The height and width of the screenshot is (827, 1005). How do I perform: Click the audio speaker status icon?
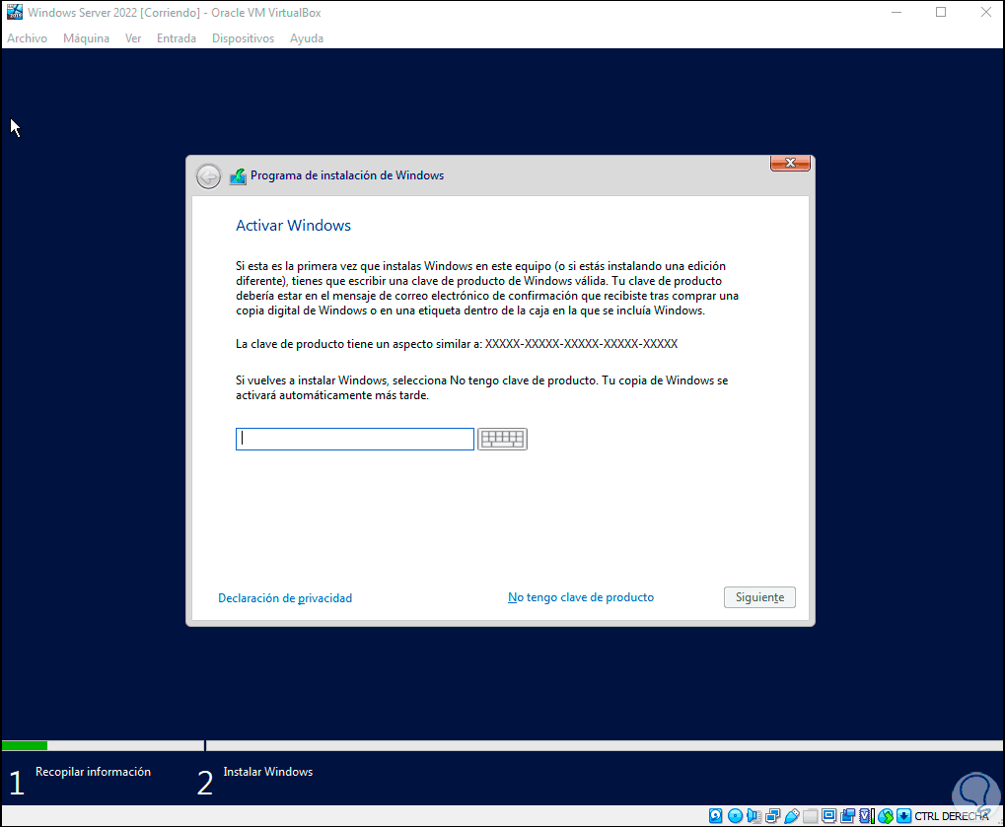[x=754, y=815]
